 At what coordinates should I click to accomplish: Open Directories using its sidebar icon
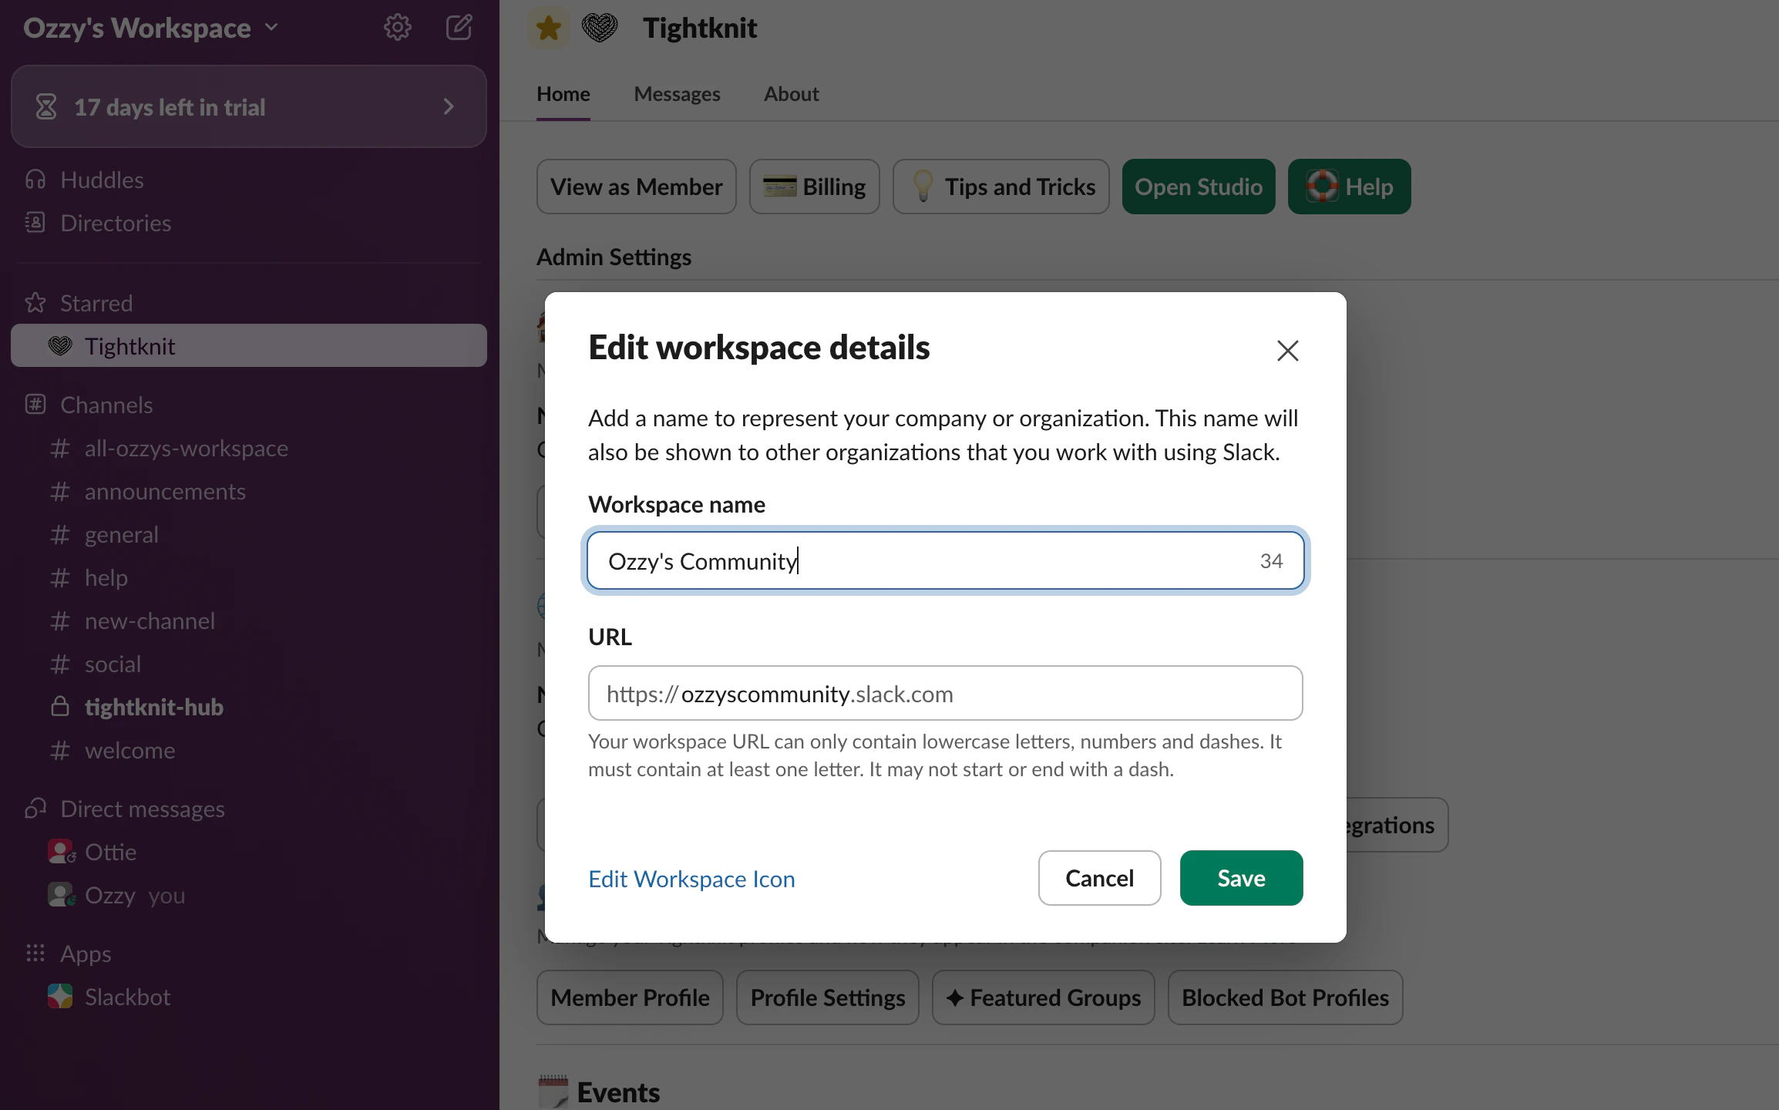tap(35, 223)
